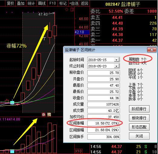The width and height of the screenshot is (158, 154).
Task: Click the 区间涨幅 value field
Action: point(104,123)
